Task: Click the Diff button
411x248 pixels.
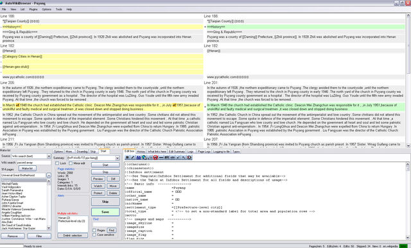Action: pyautogui.click(x=113, y=179)
